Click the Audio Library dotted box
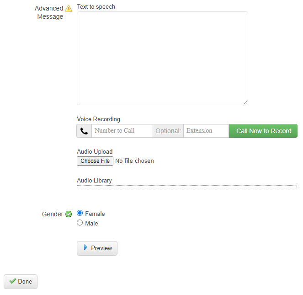 [x=186, y=188]
